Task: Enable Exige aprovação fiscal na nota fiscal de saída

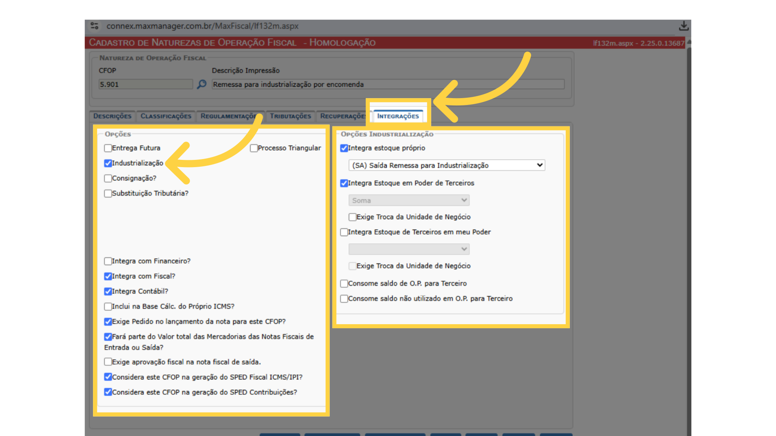Action: click(x=108, y=362)
